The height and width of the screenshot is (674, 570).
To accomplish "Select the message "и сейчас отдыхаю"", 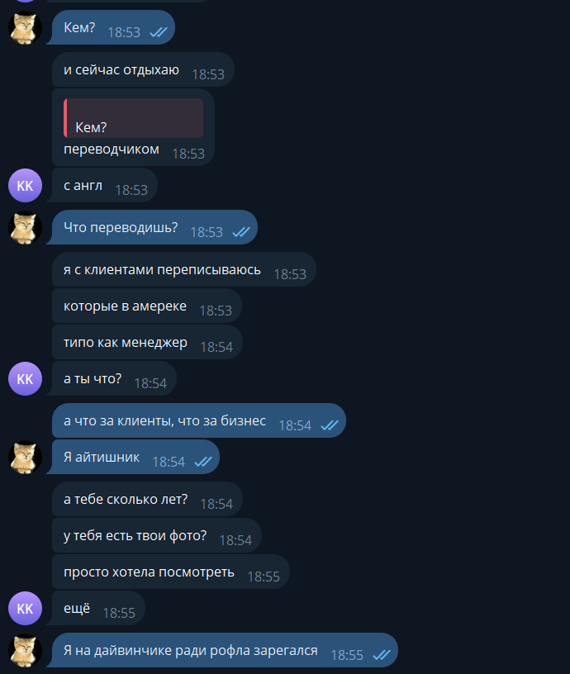I will (x=143, y=69).
